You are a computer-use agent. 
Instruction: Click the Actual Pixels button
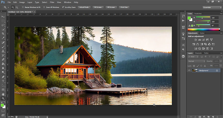[84, 7]
